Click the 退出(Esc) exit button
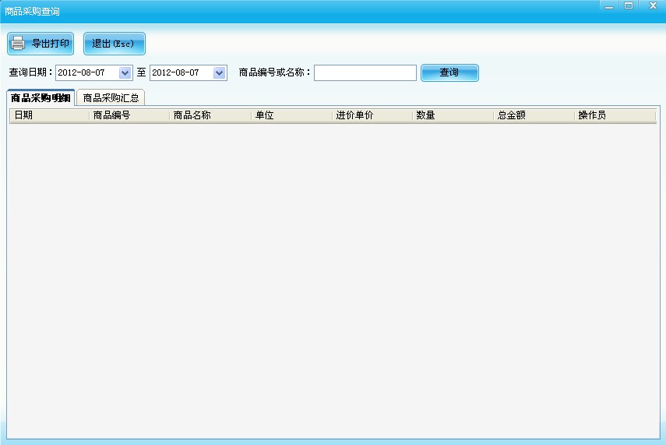This screenshot has height=445, width=666. pyautogui.click(x=114, y=44)
